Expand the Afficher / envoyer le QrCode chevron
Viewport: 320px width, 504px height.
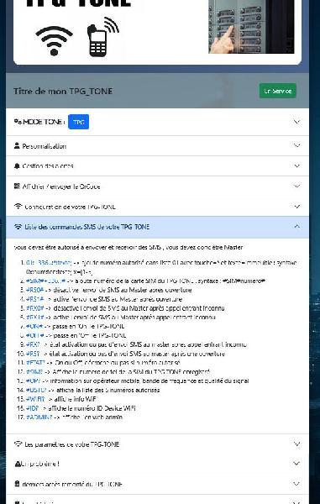297,186
